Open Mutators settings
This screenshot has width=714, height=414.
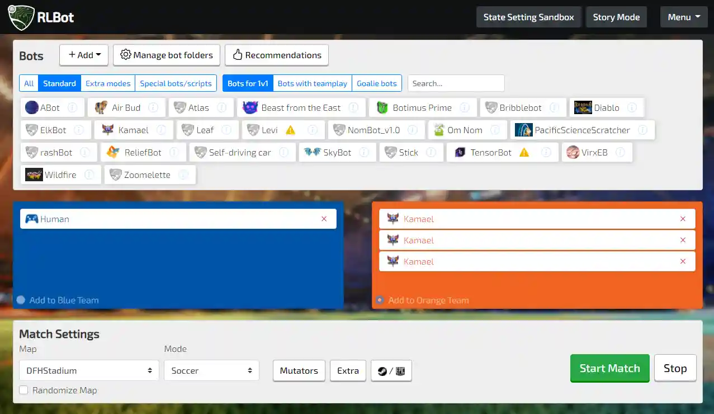tap(299, 370)
